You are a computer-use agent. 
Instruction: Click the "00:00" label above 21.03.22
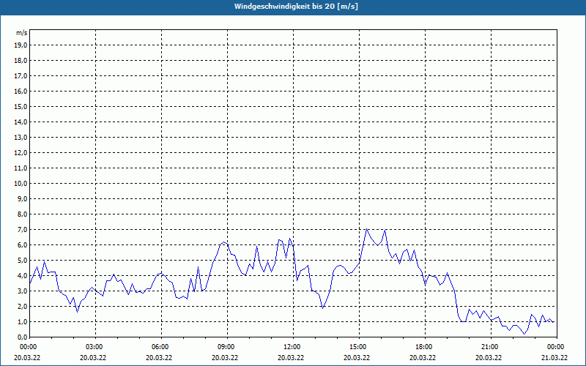(x=557, y=347)
